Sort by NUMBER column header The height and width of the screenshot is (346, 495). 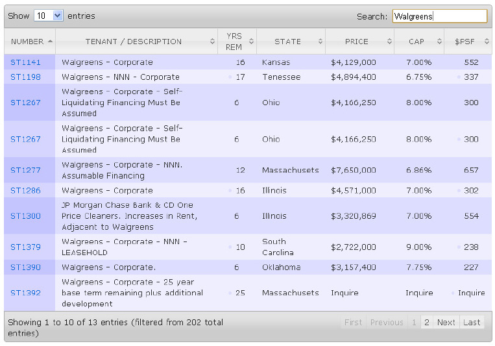click(30, 42)
